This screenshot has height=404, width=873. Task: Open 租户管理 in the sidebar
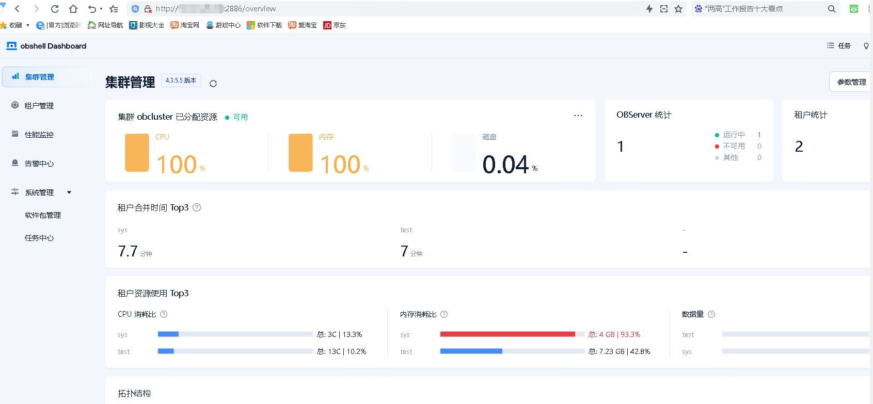(x=39, y=106)
